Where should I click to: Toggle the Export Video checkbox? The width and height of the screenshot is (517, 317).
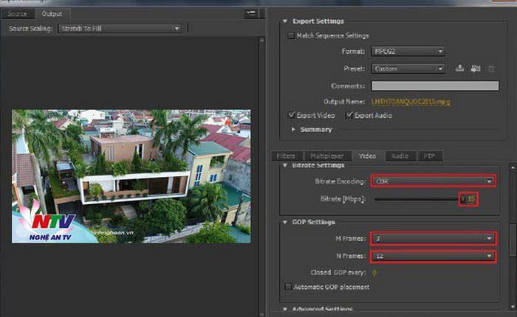(x=292, y=115)
